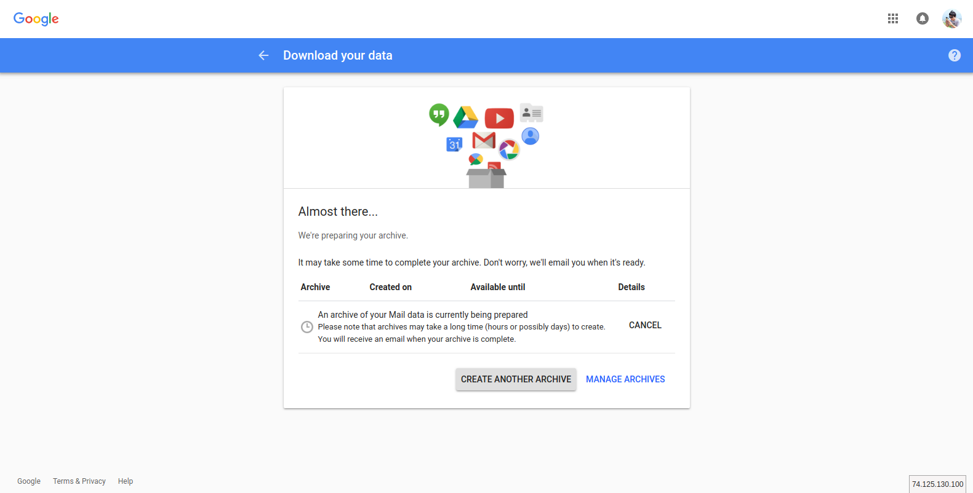Click the Contacts card icon
The image size is (973, 493).
[x=531, y=113]
